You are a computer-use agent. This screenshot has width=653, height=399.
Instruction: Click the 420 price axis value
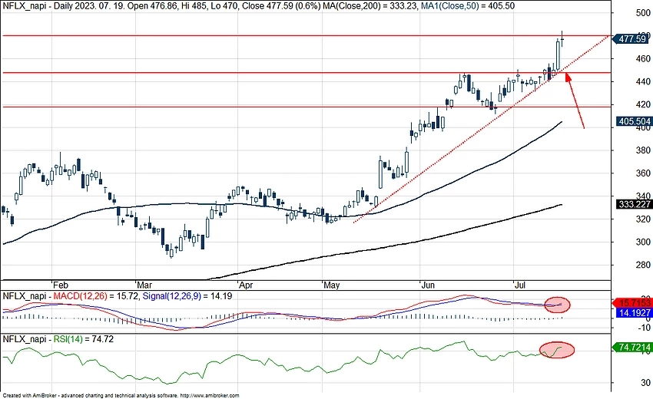point(643,104)
